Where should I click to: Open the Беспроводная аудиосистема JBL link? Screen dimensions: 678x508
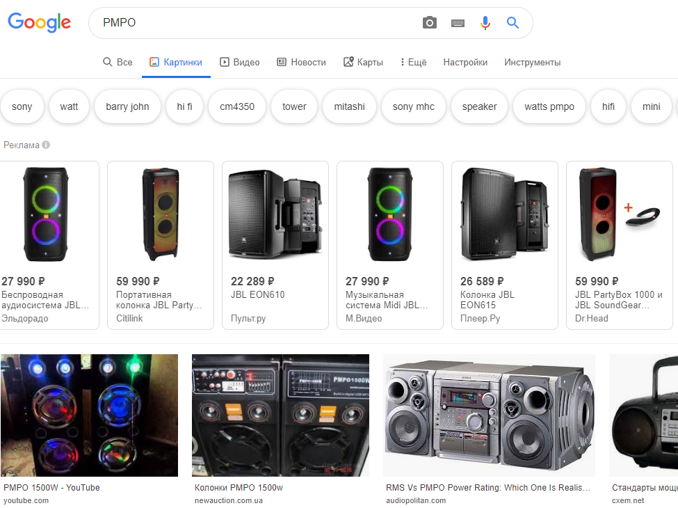[x=45, y=300]
